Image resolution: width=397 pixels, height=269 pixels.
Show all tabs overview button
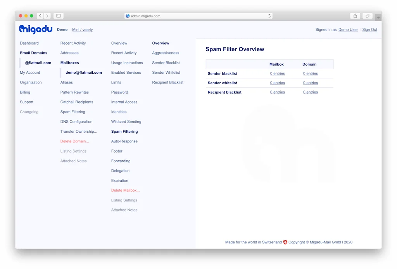pyautogui.click(x=368, y=16)
